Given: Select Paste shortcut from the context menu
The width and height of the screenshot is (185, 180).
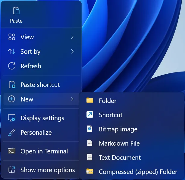Looking at the screenshot, I should (x=40, y=85).
